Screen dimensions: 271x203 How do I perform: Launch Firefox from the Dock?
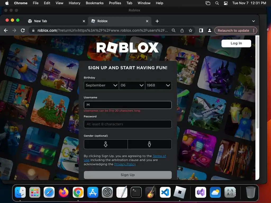pos(64,192)
